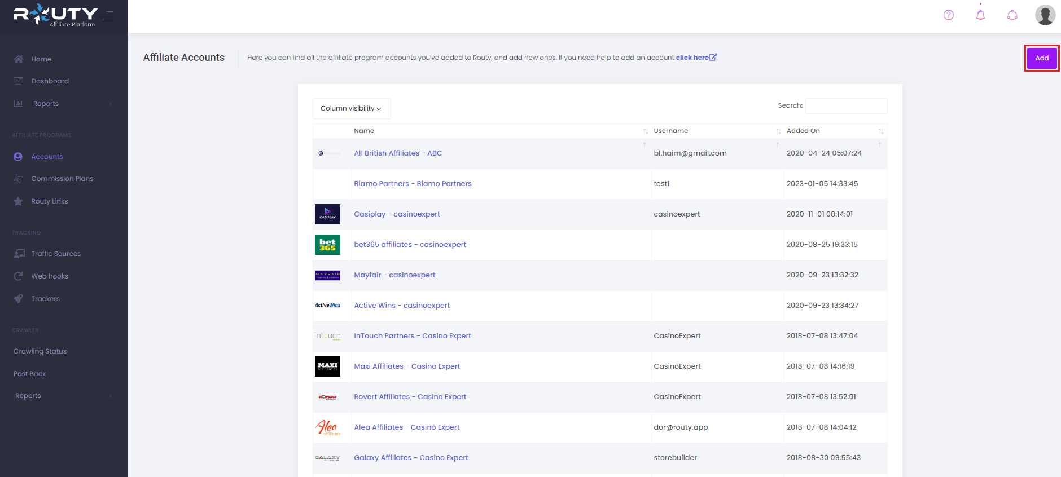
Task: Click the Rovert logo thumbnail
Action: [327, 397]
